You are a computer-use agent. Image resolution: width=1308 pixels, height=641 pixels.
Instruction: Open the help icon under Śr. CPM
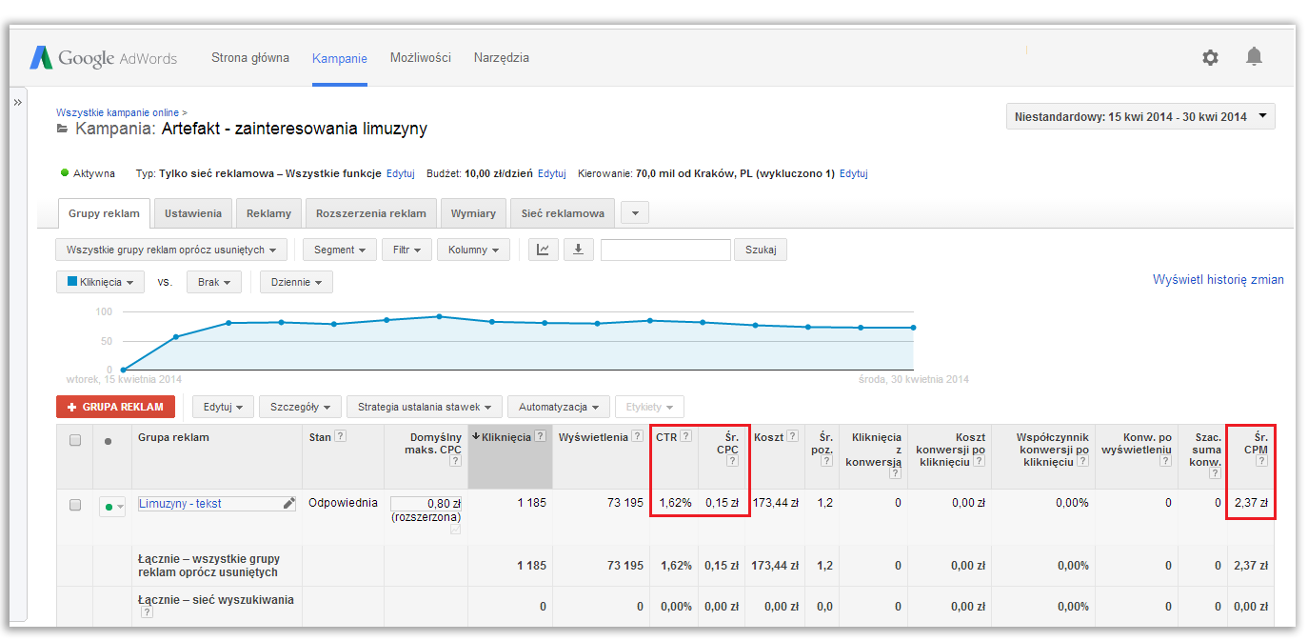(x=1261, y=461)
